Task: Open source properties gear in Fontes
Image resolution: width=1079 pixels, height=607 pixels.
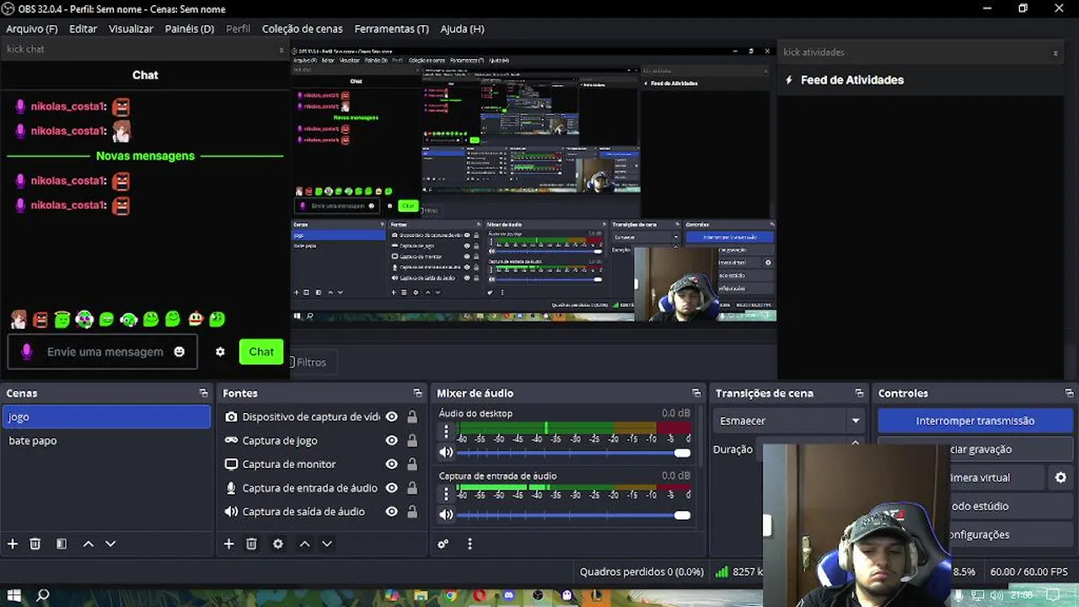Action: pyautogui.click(x=278, y=544)
